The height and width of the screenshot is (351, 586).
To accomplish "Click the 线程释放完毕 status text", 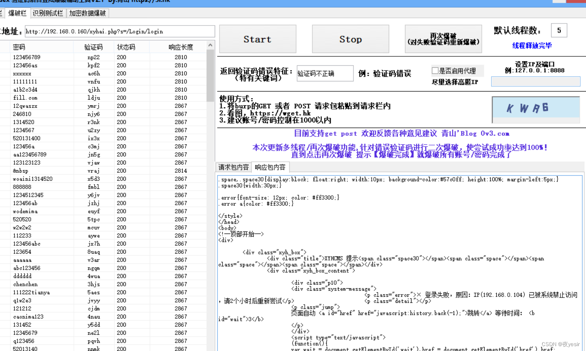I will pyautogui.click(x=532, y=45).
